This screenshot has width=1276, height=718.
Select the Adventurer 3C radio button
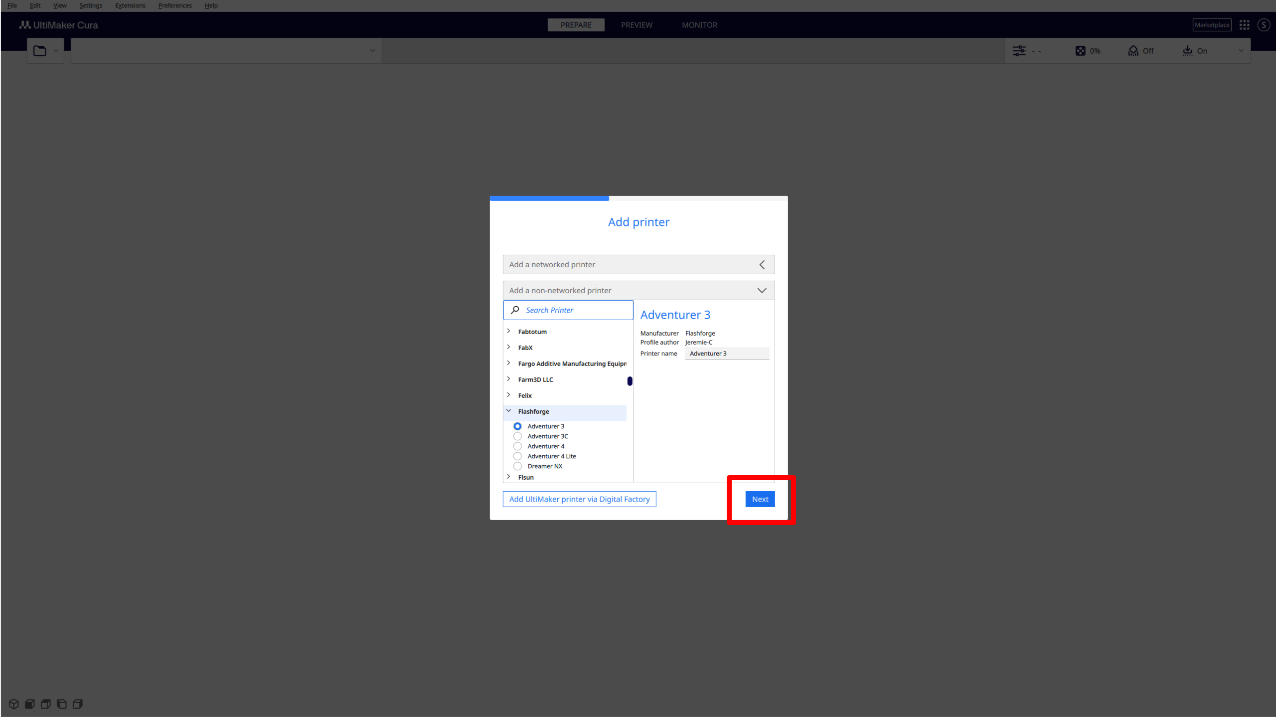click(517, 436)
